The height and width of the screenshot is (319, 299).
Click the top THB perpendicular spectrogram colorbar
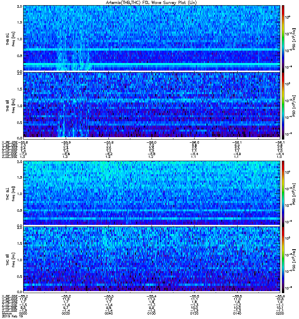283,38
